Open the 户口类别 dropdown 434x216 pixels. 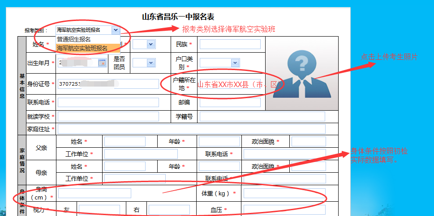coord(219,63)
